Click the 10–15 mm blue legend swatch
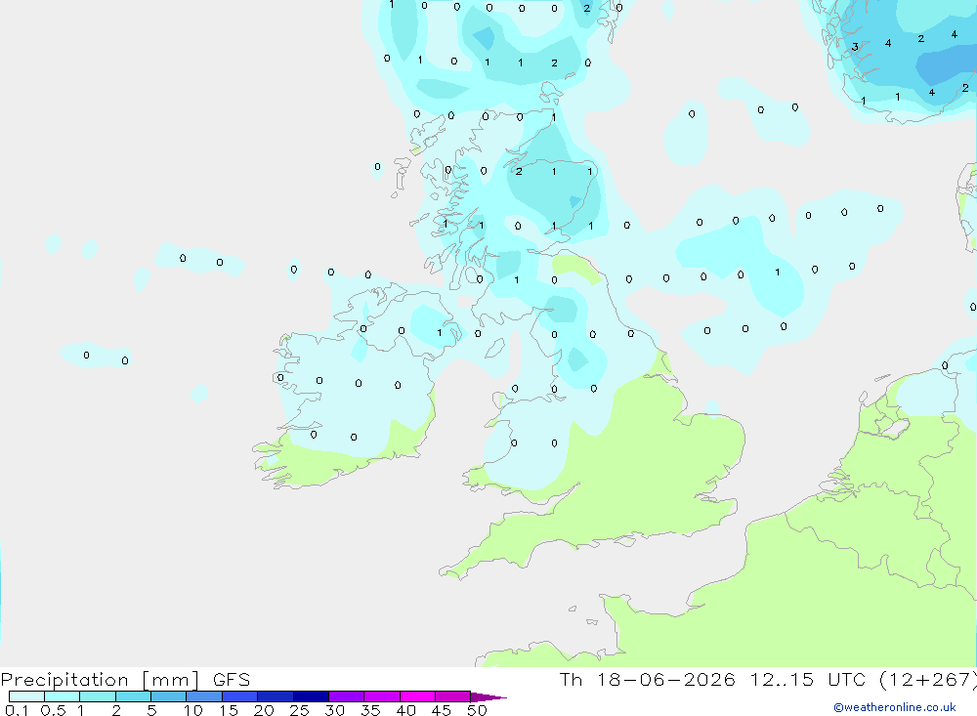Image resolution: width=977 pixels, height=716 pixels. (204, 696)
